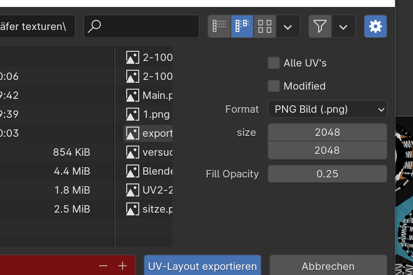
Task: Expand display settings dropdown arrow
Action: point(288,27)
